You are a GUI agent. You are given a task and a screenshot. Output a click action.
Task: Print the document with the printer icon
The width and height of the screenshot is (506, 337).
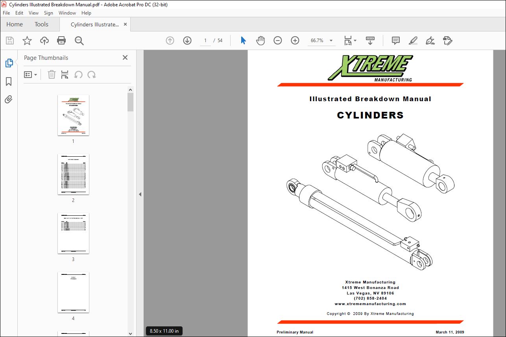[61, 41]
